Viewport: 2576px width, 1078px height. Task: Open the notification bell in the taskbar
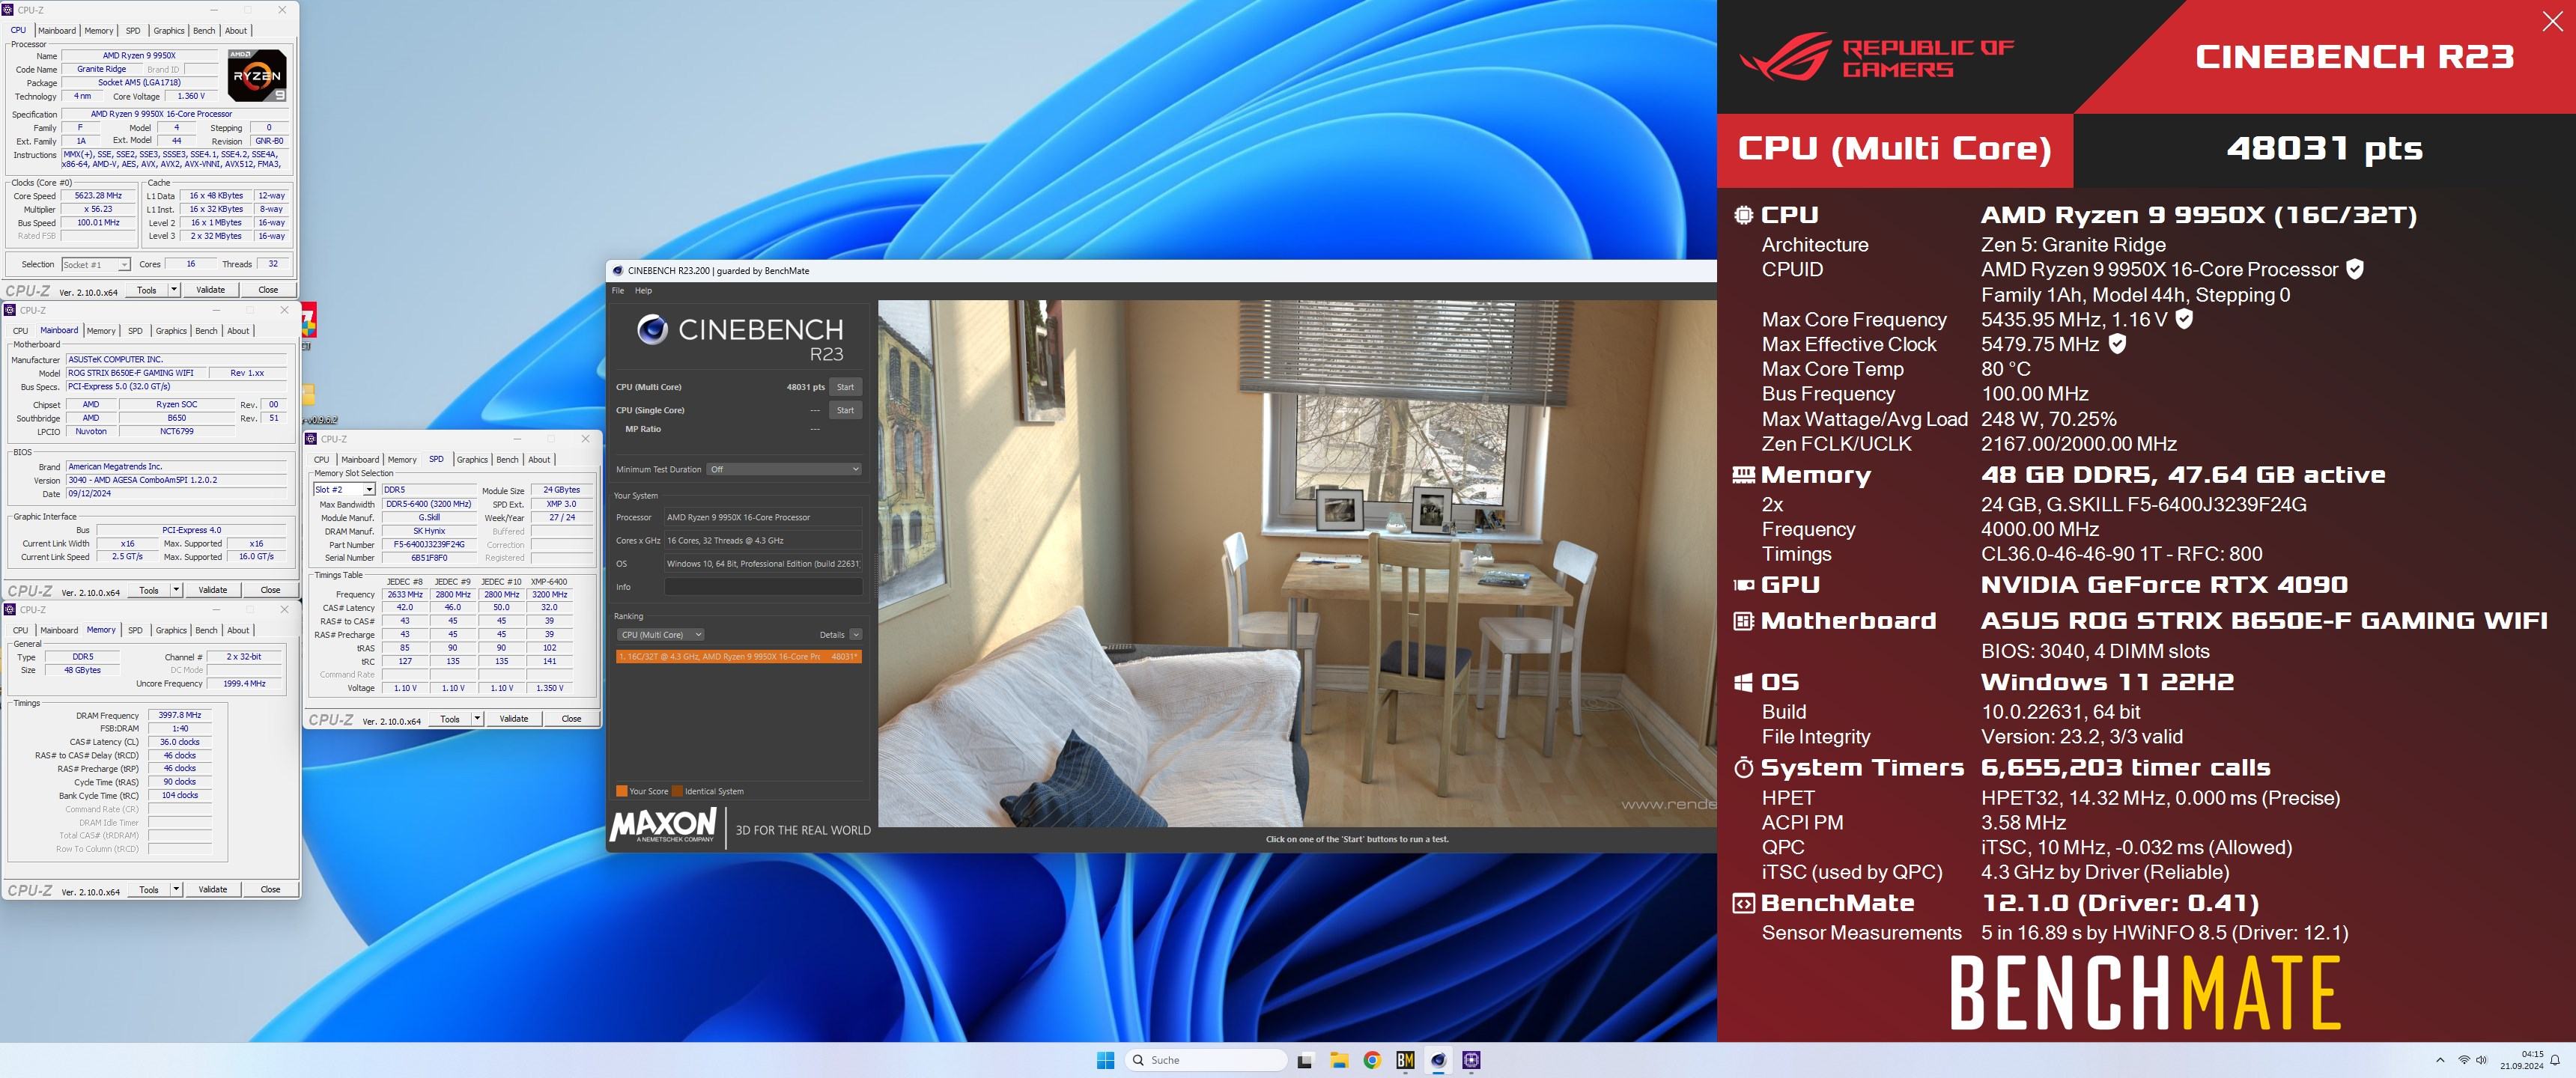tap(2554, 1060)
